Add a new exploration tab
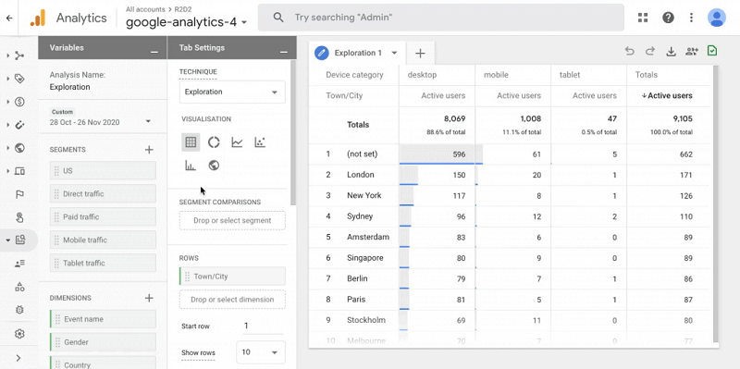 pos(420,54)
